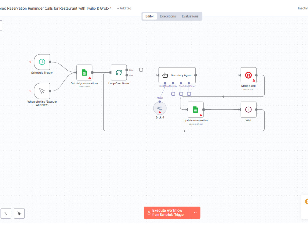This screenshot has height=231, width=308.
Task: Click the 'Loop Over Items' label
Action: pos(119,83)
